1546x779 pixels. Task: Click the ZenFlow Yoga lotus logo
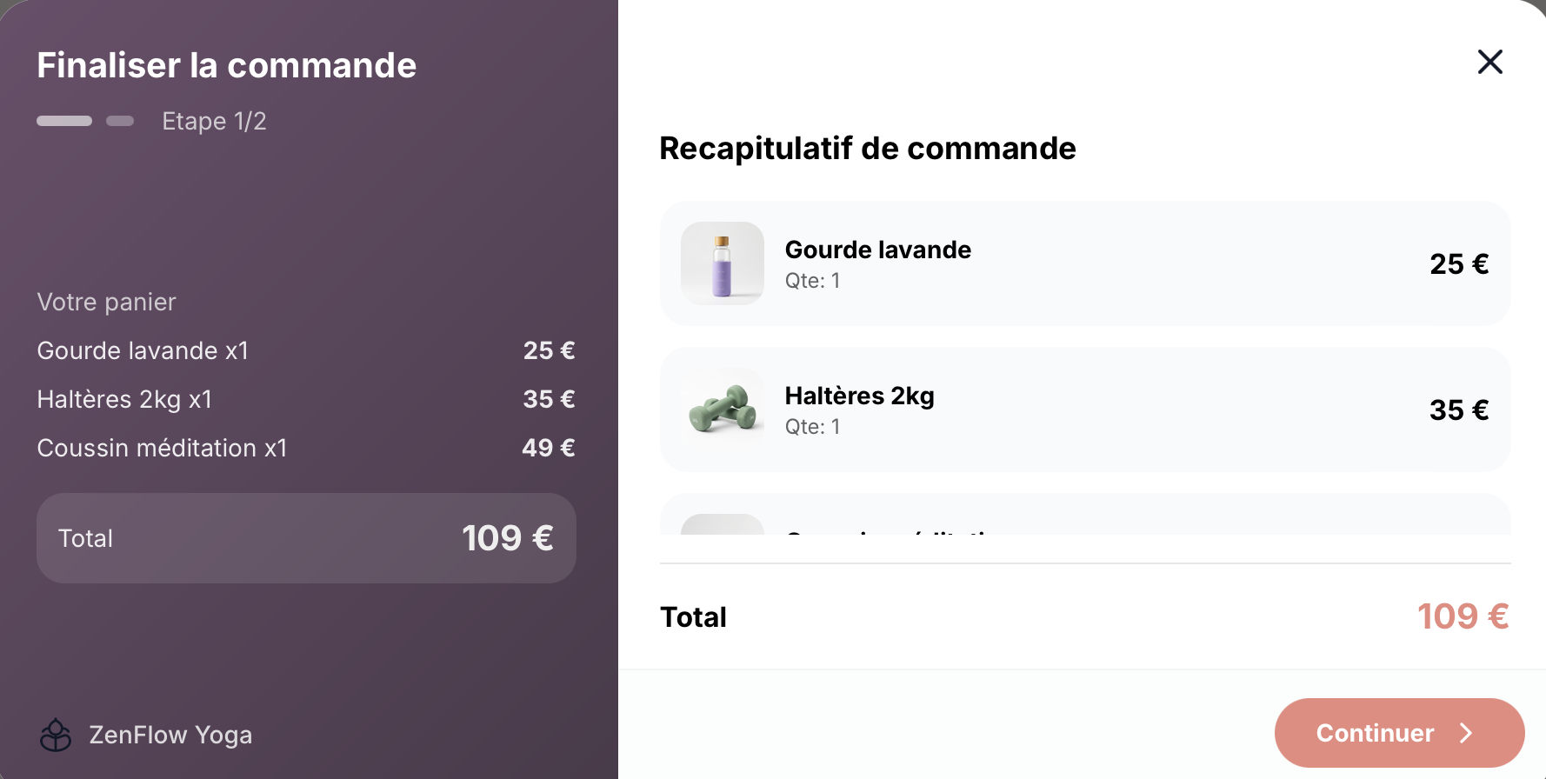point(56,736)
